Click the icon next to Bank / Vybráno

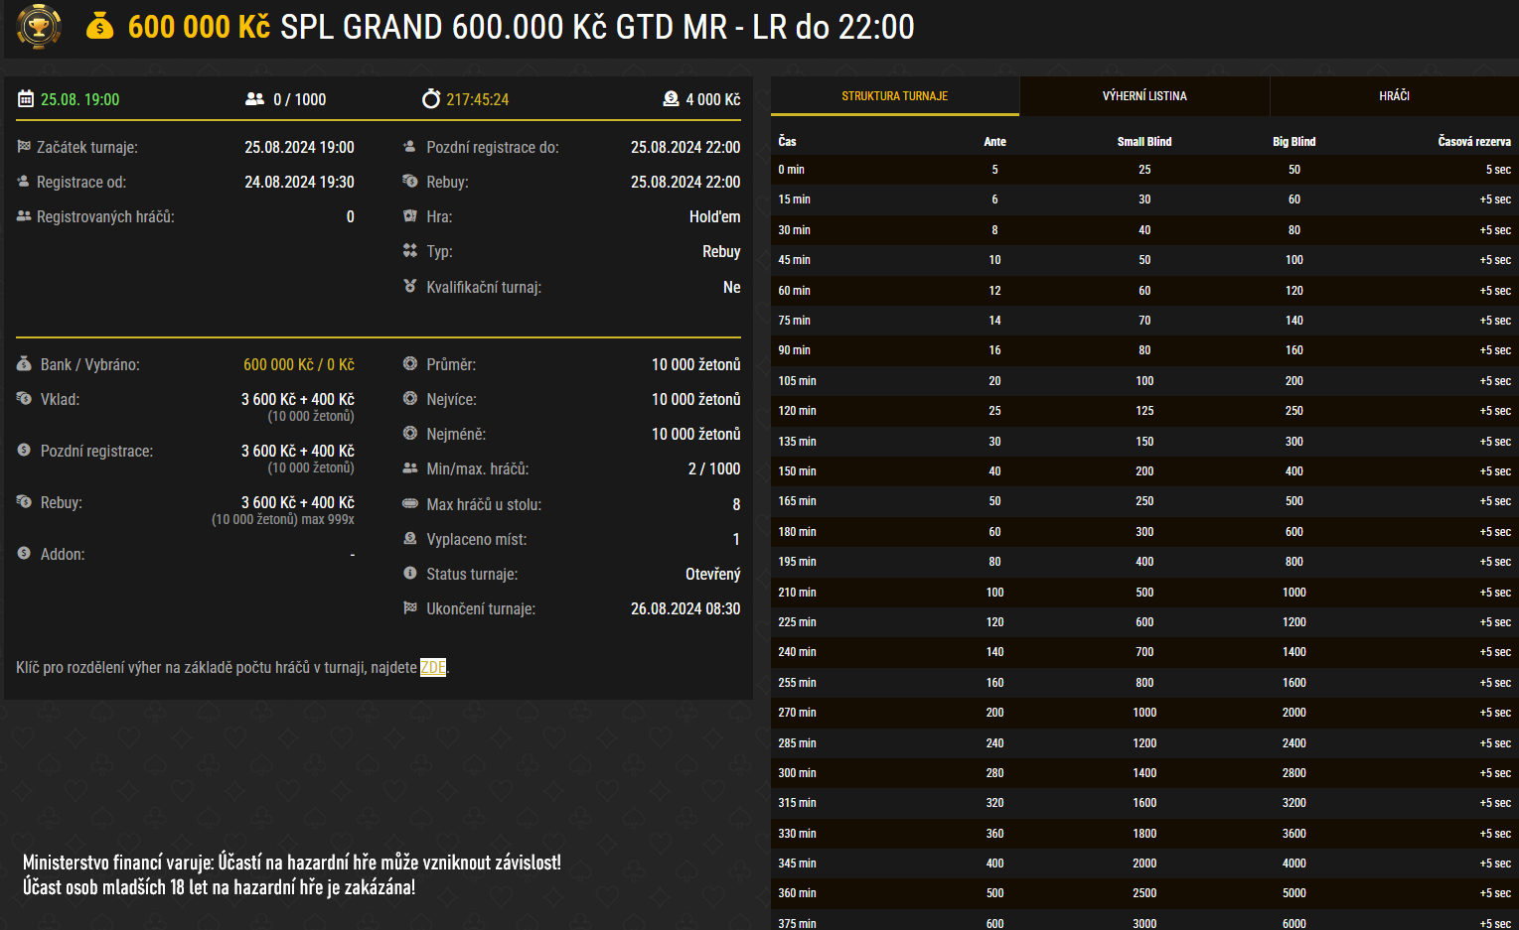[x=24, y=364]
